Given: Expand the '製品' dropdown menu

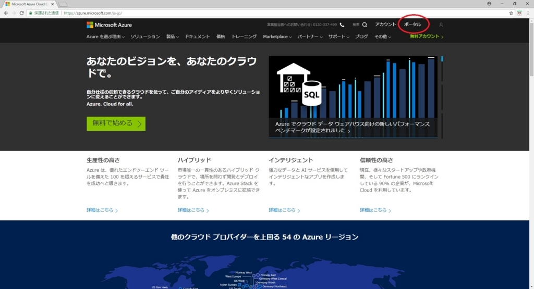Looking at the screenshot, I should click(x=172, y=37).
